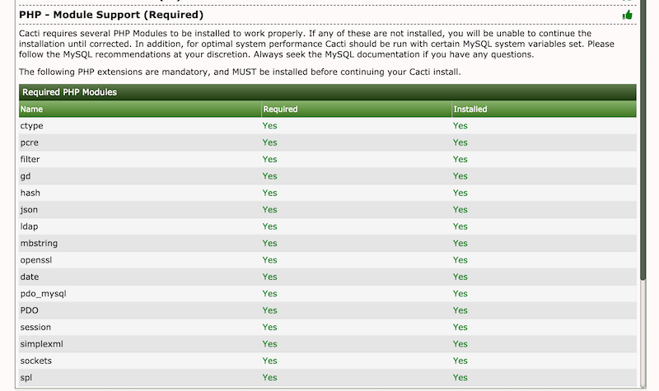Select the pcre module name
Image resolution: width=659 pixels, height=391 pixels.
pyautogui.click(x=29, y=142)
